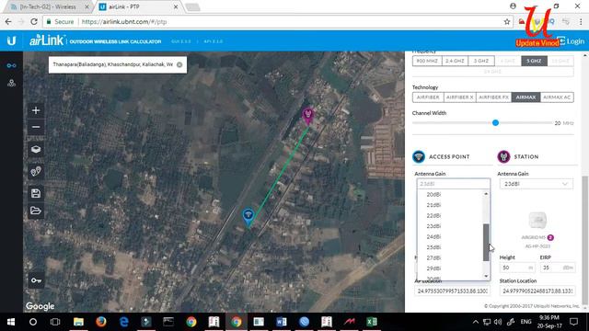Click the Station round icon
The width and height of the screenshot is (589, 331).
[503, 156]
